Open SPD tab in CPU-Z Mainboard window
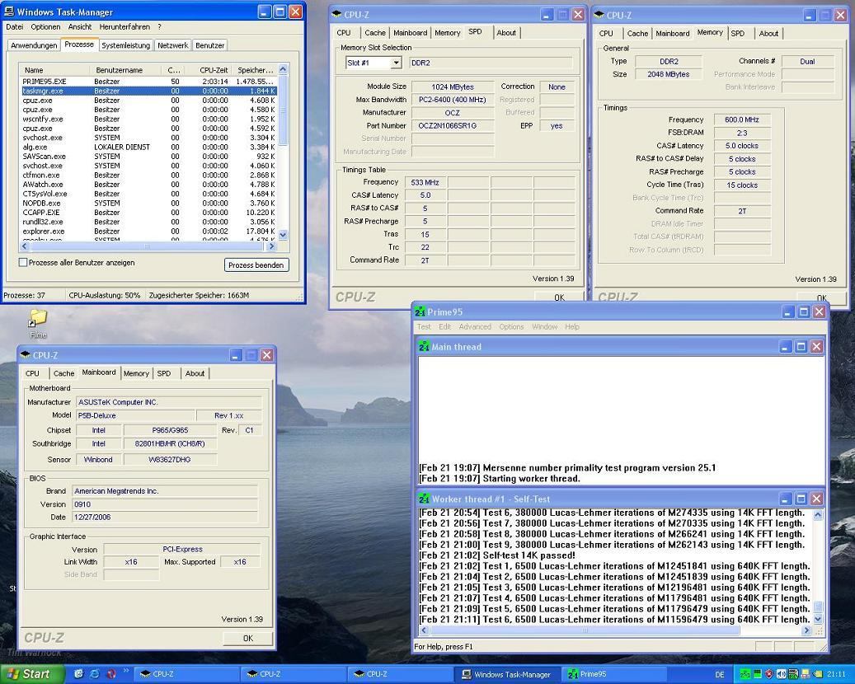Viewport: 855px width, 684px height. (163, 373)
